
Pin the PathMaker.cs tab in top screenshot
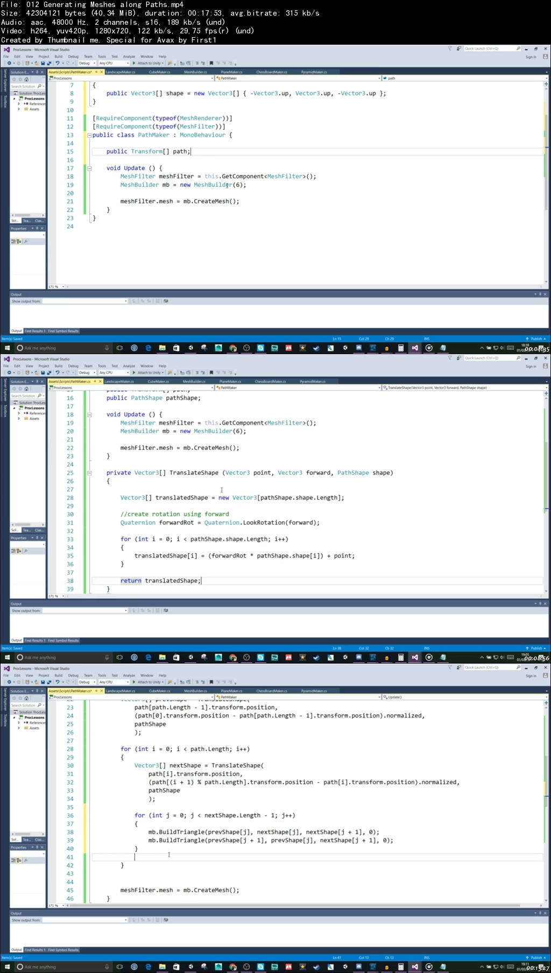point(96,72)
